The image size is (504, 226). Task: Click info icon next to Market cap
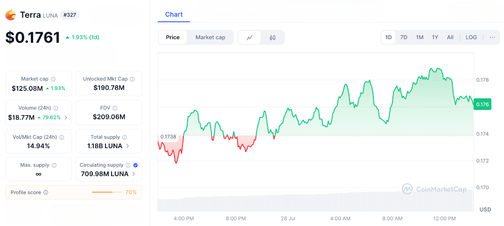(53, 79)
